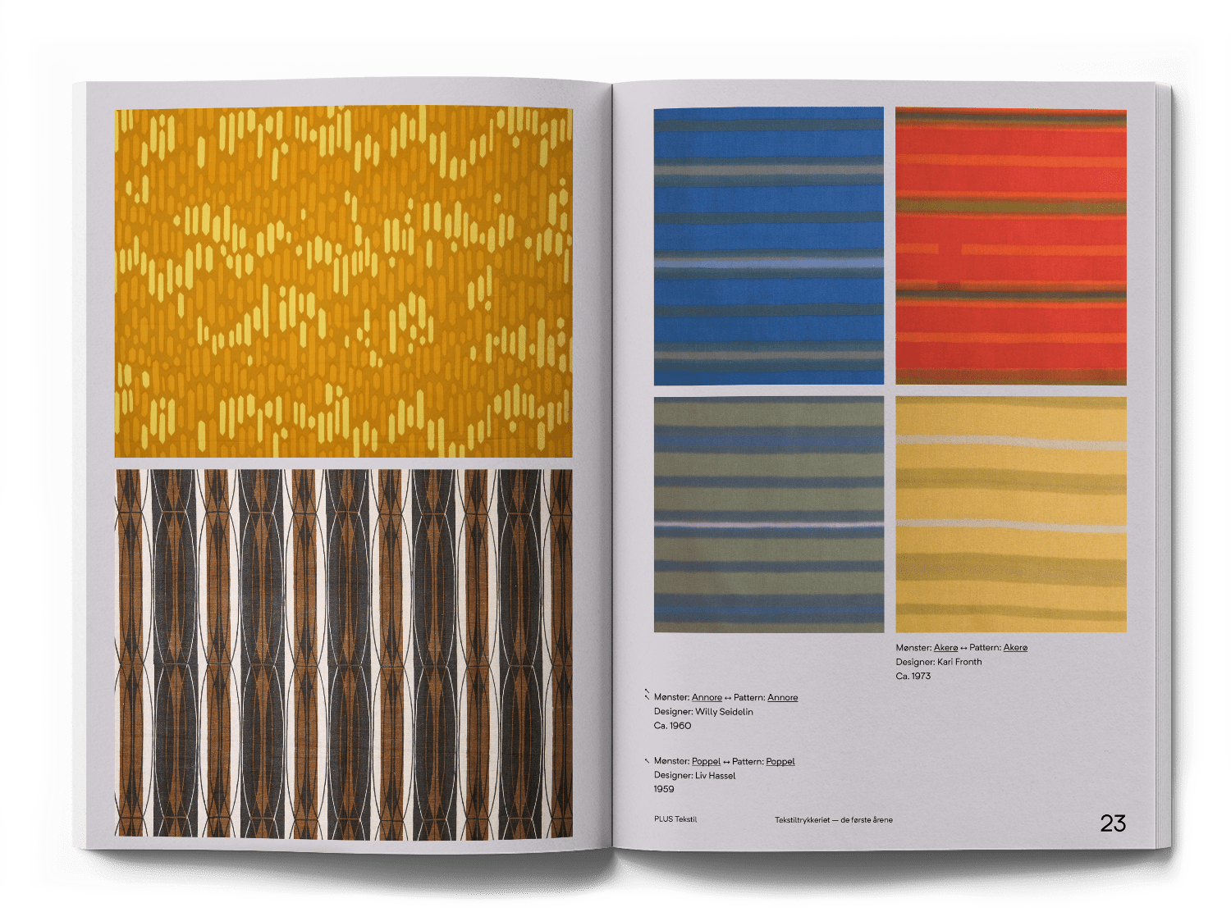
Task: Click the arrow icon beside the Annore caption
Action: pos(647,695)
